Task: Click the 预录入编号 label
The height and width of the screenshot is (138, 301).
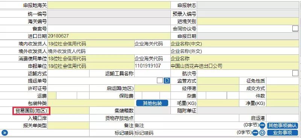Action: [x=184, y=14]
